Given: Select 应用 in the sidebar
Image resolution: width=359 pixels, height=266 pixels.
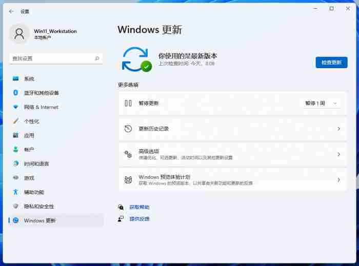Looking at the screenshot, I should 56,135.
